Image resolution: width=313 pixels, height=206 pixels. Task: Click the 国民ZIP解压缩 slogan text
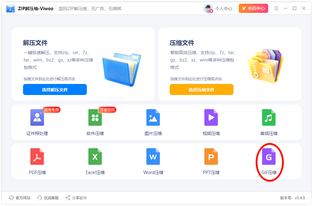point(90,9)
